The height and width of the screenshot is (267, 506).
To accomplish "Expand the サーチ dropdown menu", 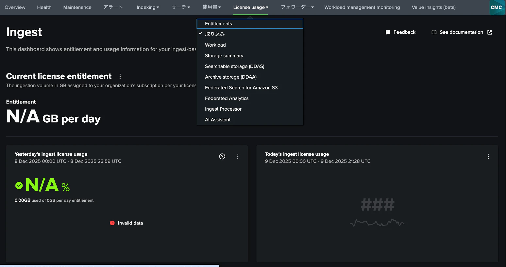I will (181, 7).
